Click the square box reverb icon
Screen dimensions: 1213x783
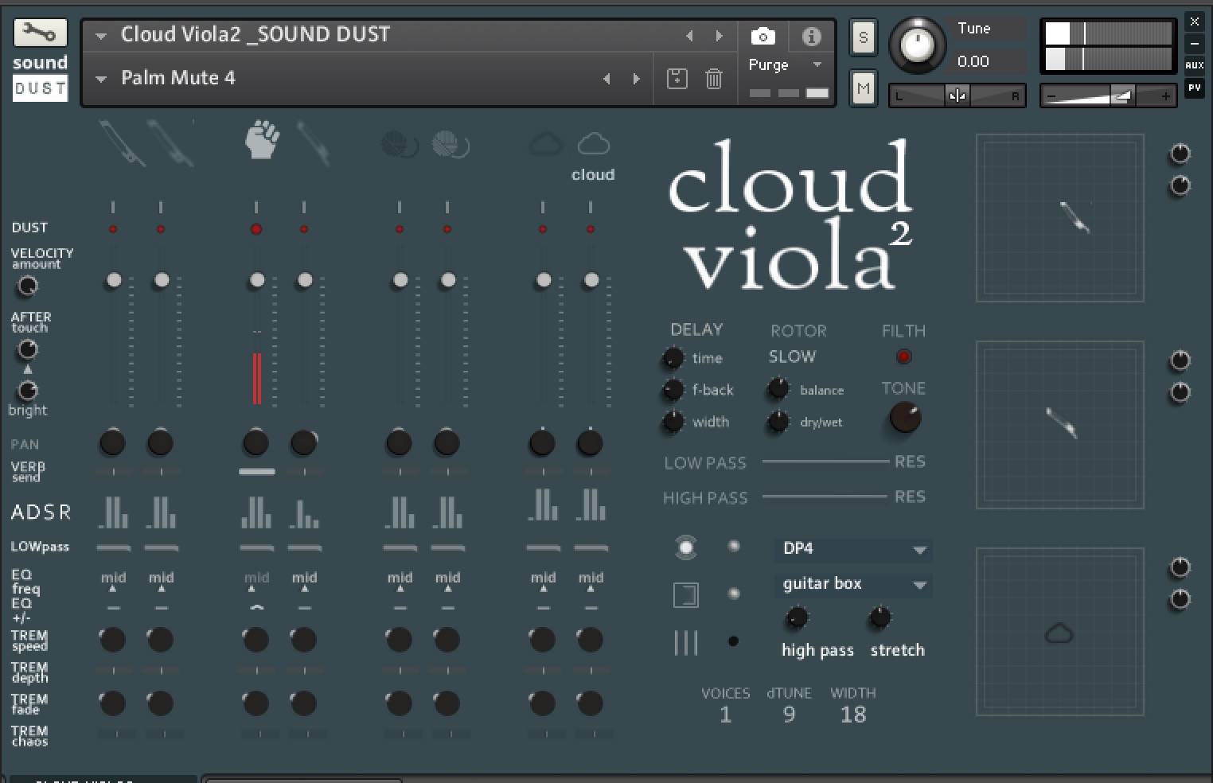(x=685, y=594)
